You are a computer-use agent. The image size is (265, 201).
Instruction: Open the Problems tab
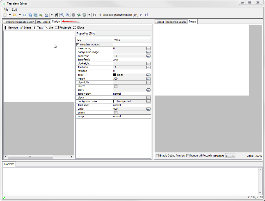(x=9, y=164)
